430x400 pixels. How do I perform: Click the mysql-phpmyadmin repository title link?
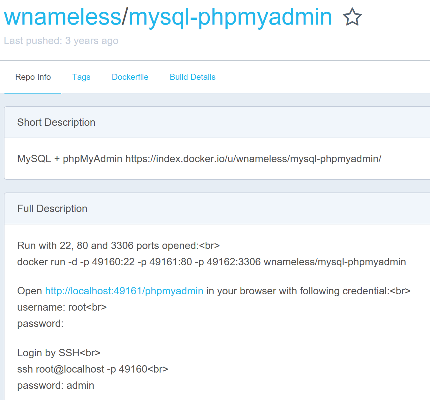[x=230, y=17]
